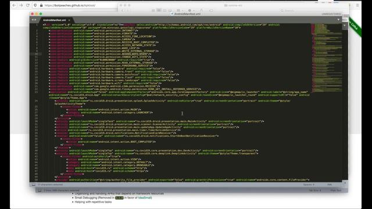Viewport: 372px width, 209px height.
Task: Click the UNREGISTERED label in title bar
Action: (x=331, y=14)
